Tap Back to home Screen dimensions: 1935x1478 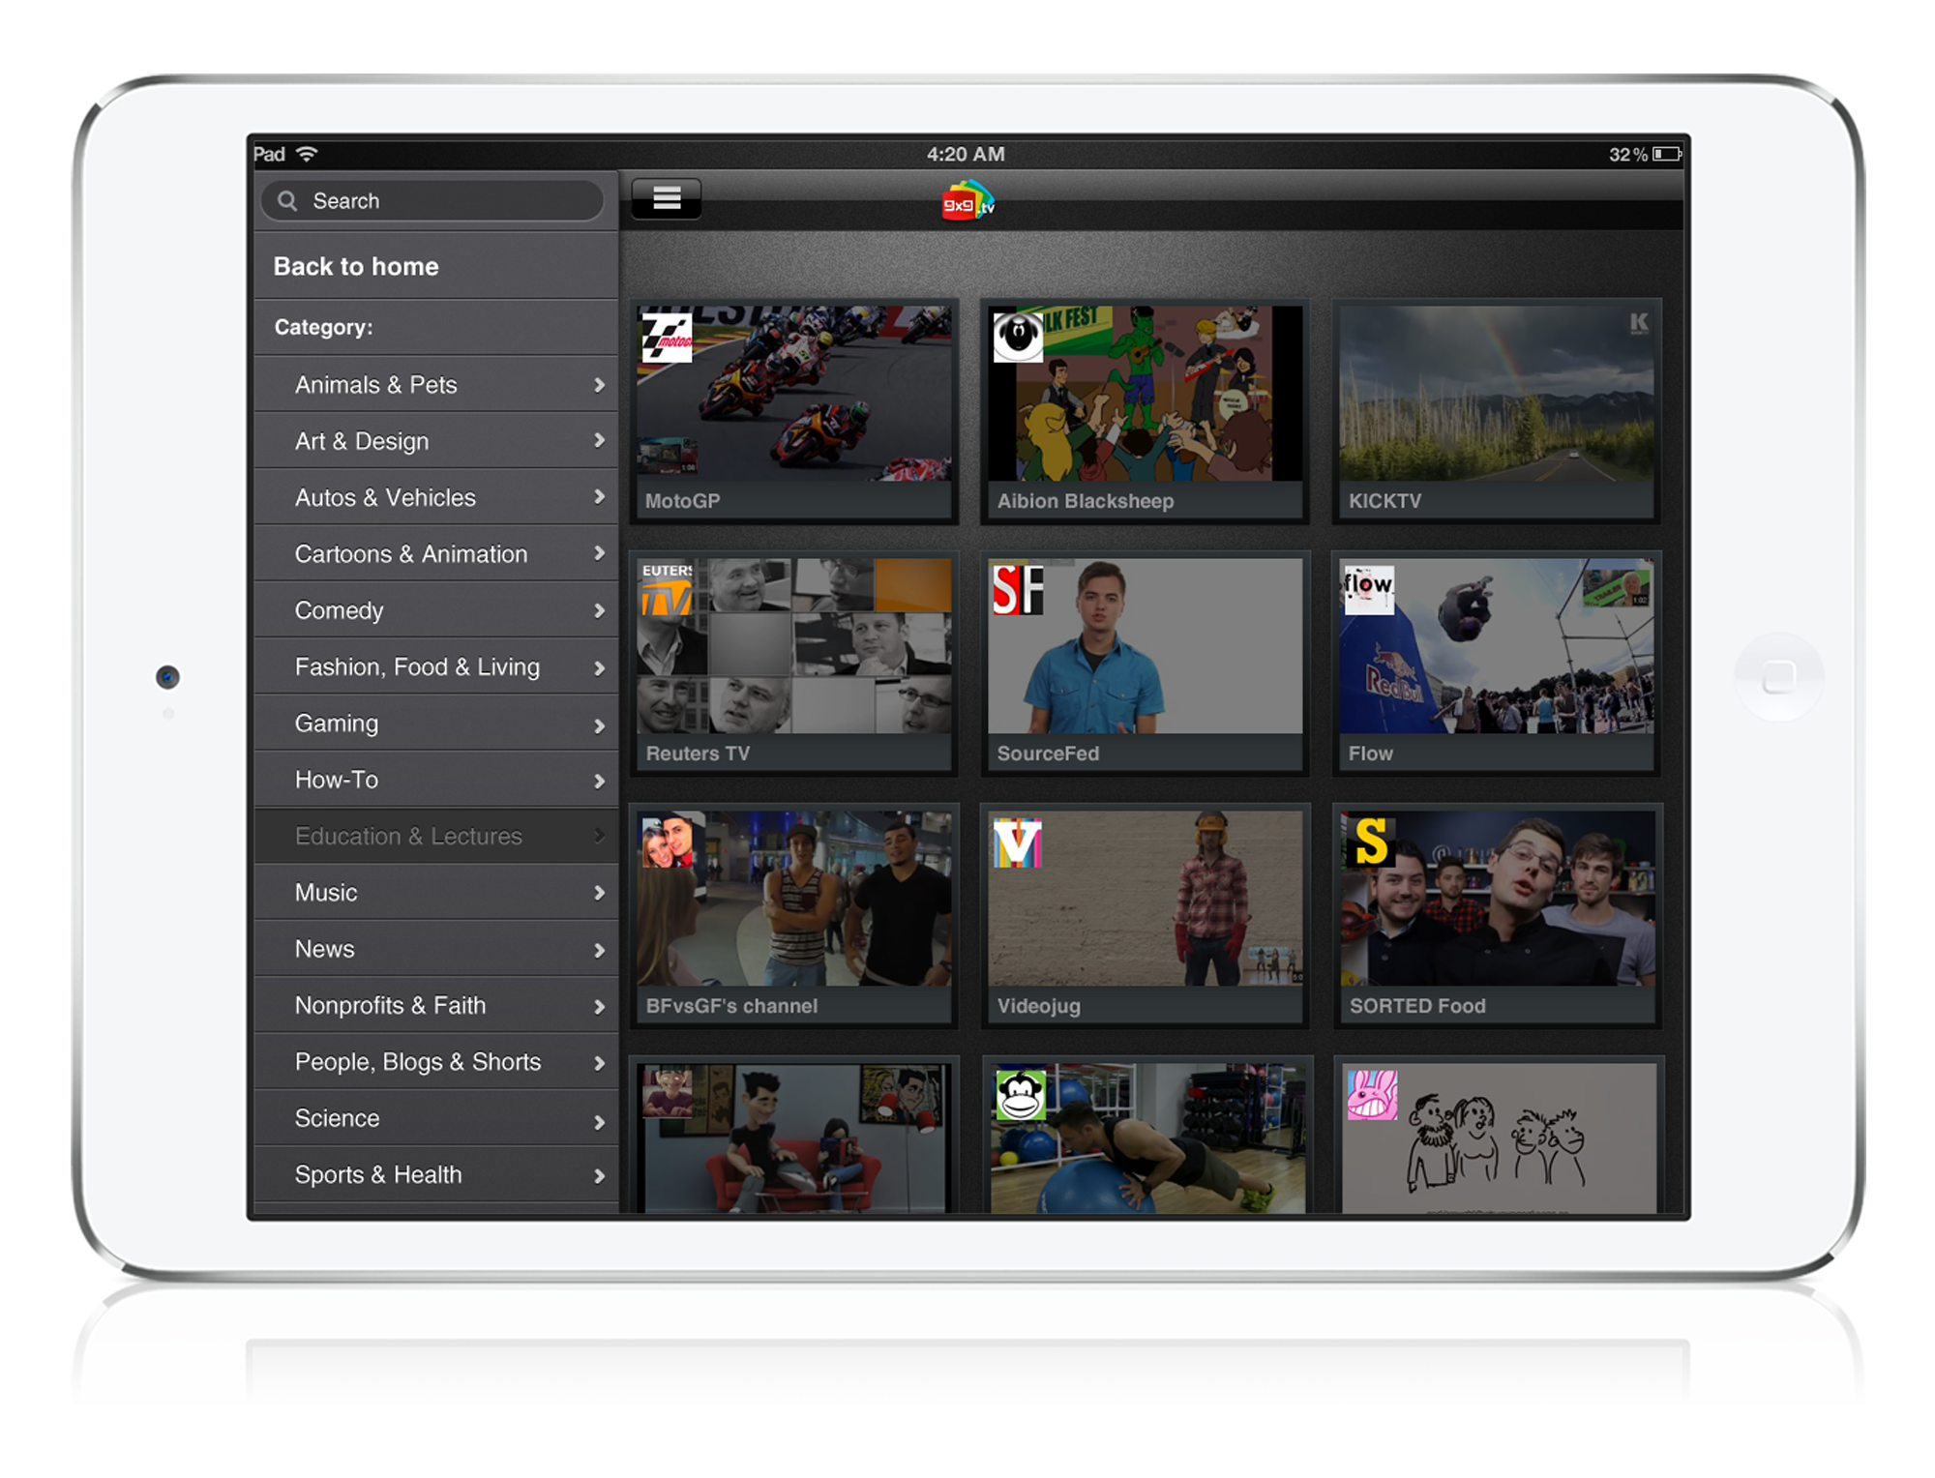coord(356,267)
